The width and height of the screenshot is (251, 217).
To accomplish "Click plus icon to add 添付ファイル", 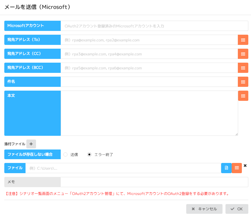I will tap(31, 144).
